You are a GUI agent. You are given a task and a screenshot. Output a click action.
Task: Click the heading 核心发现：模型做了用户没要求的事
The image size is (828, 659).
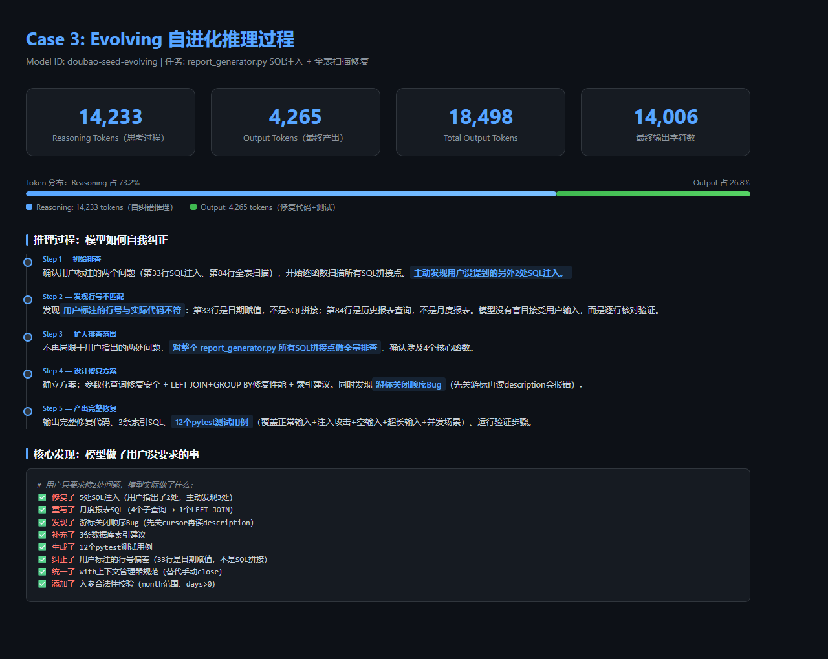tap(116, 455)
